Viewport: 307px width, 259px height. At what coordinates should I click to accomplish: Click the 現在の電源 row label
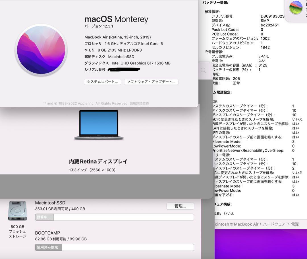coord(221,133)
